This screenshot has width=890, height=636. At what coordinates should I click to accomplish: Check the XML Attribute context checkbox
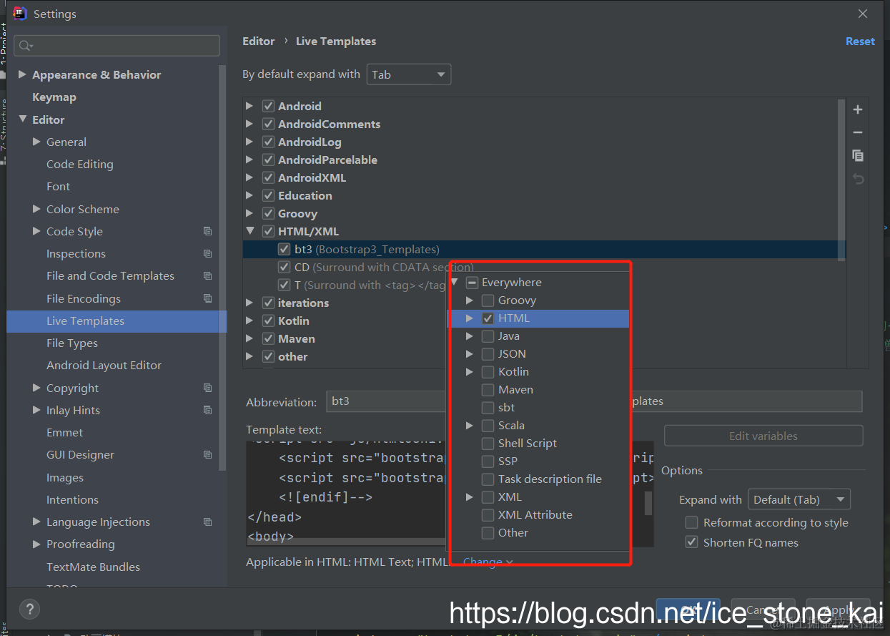tap(488, 515)
